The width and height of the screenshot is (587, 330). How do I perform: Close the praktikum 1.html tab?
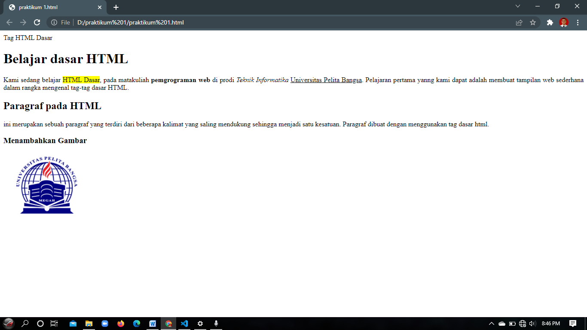[x=100, y=7]
